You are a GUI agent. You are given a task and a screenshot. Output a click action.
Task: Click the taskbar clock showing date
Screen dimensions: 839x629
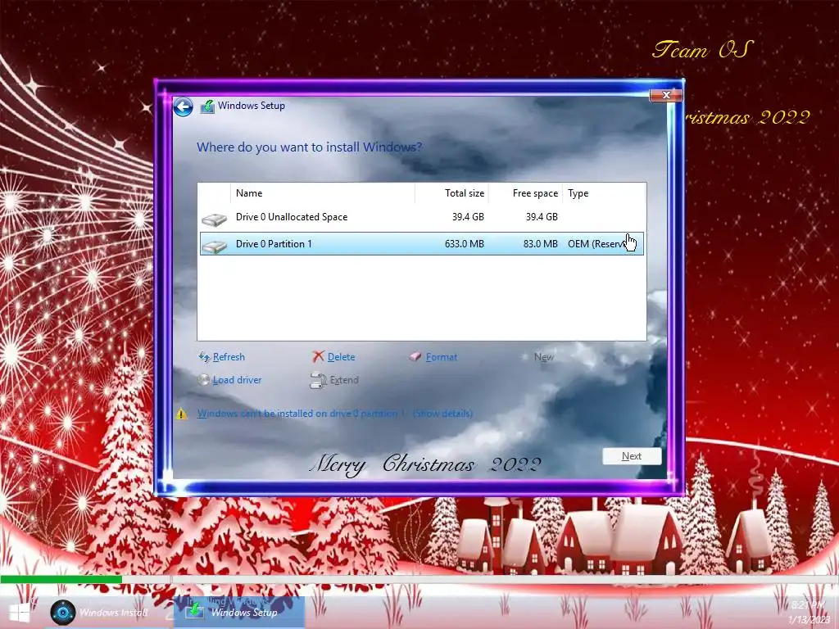(808, 613)
